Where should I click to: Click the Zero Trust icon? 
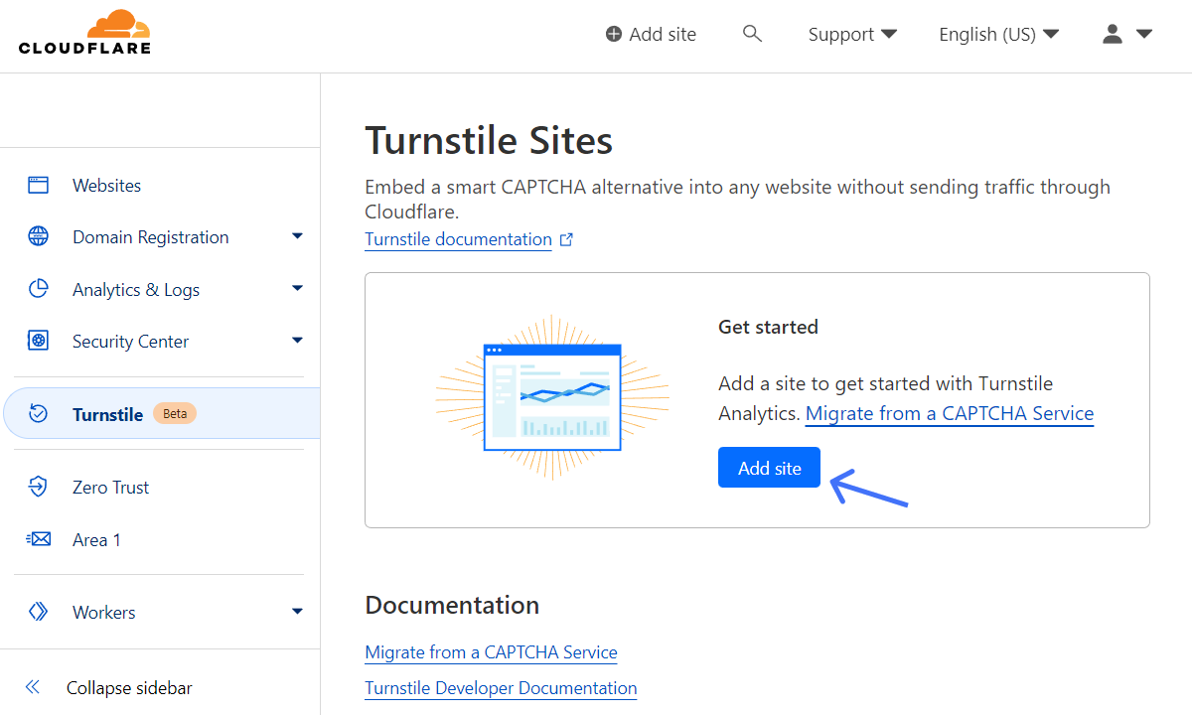pos(38,487)
